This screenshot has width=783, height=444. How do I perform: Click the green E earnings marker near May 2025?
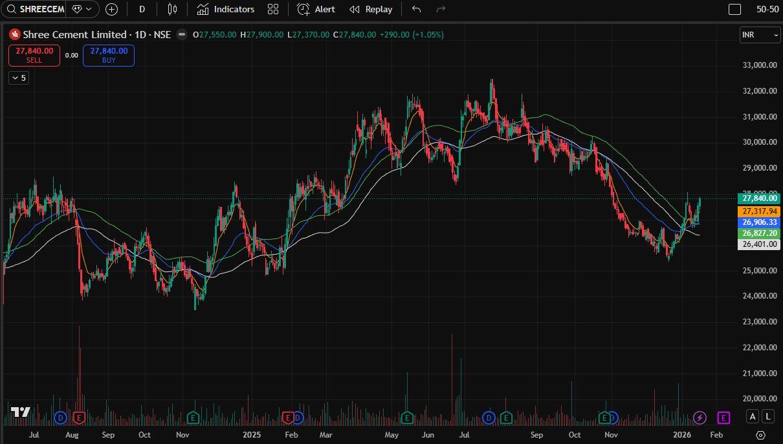pyautogui.click(x=407, y=418)
